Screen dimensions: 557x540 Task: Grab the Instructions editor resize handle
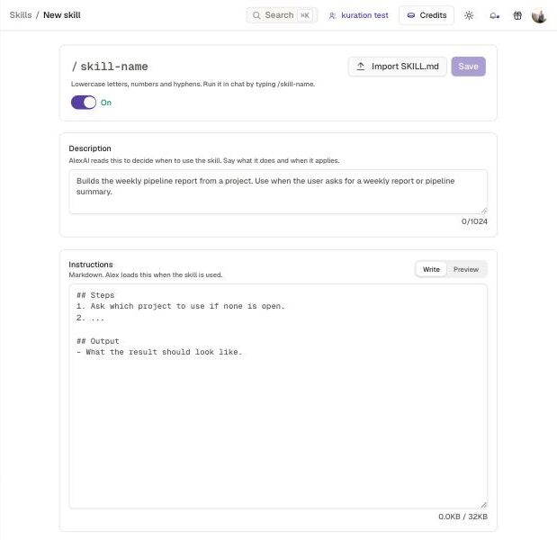tap(484, 505)
